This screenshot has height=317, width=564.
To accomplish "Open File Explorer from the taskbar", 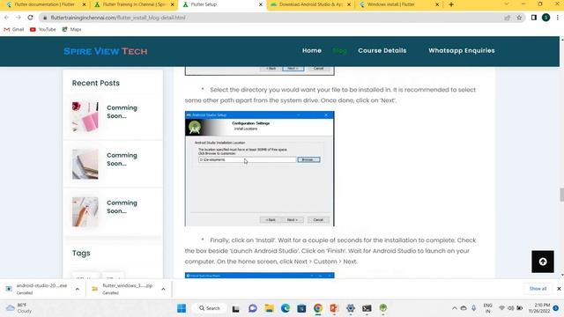I will click(269, 308).
